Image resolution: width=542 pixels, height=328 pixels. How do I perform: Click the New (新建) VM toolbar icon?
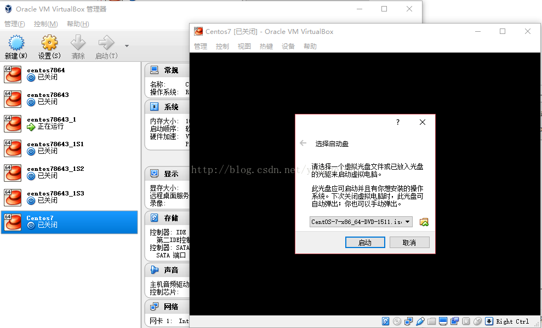(16, 43)
